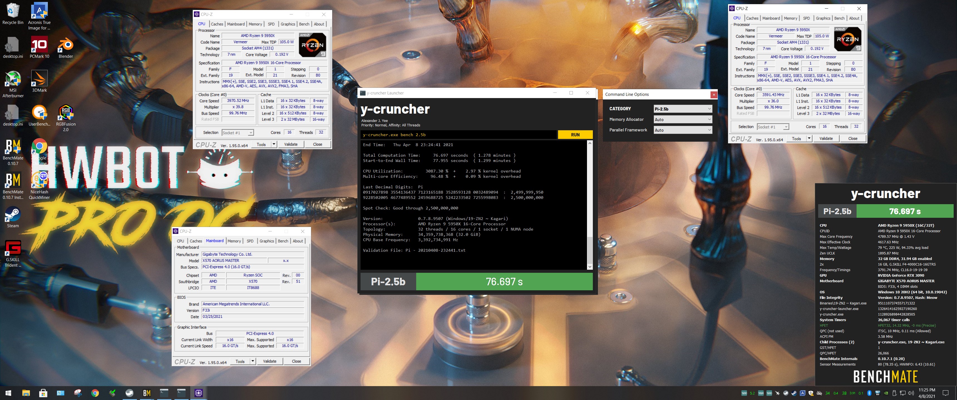Click y-cruncher output scrollbar up arrow

click(x=590, y=143)
